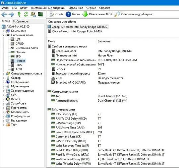Click the Back arrow toolbar icon
This screenshot has height=168, width=179.
pyautogui.click(x=4, y=14)
